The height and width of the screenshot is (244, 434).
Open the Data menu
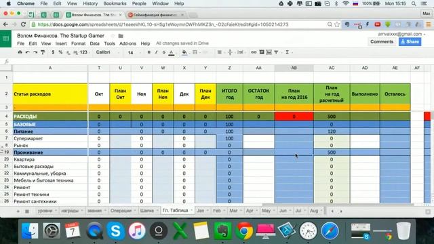[x=94, y=43]
